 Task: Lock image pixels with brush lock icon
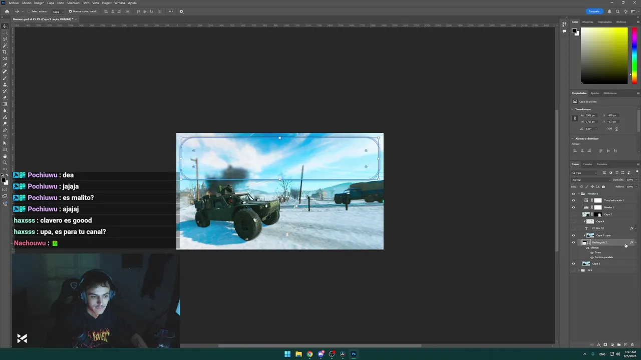pos(587,186)
